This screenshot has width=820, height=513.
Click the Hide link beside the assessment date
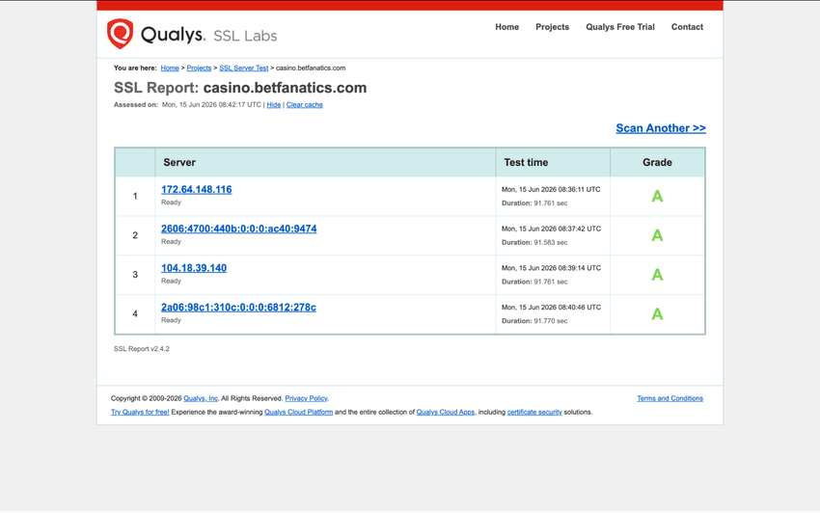tap(274, 104)
